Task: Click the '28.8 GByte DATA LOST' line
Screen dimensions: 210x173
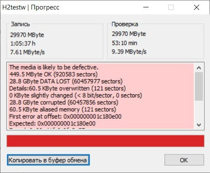Action: click(x=66, y=81)
